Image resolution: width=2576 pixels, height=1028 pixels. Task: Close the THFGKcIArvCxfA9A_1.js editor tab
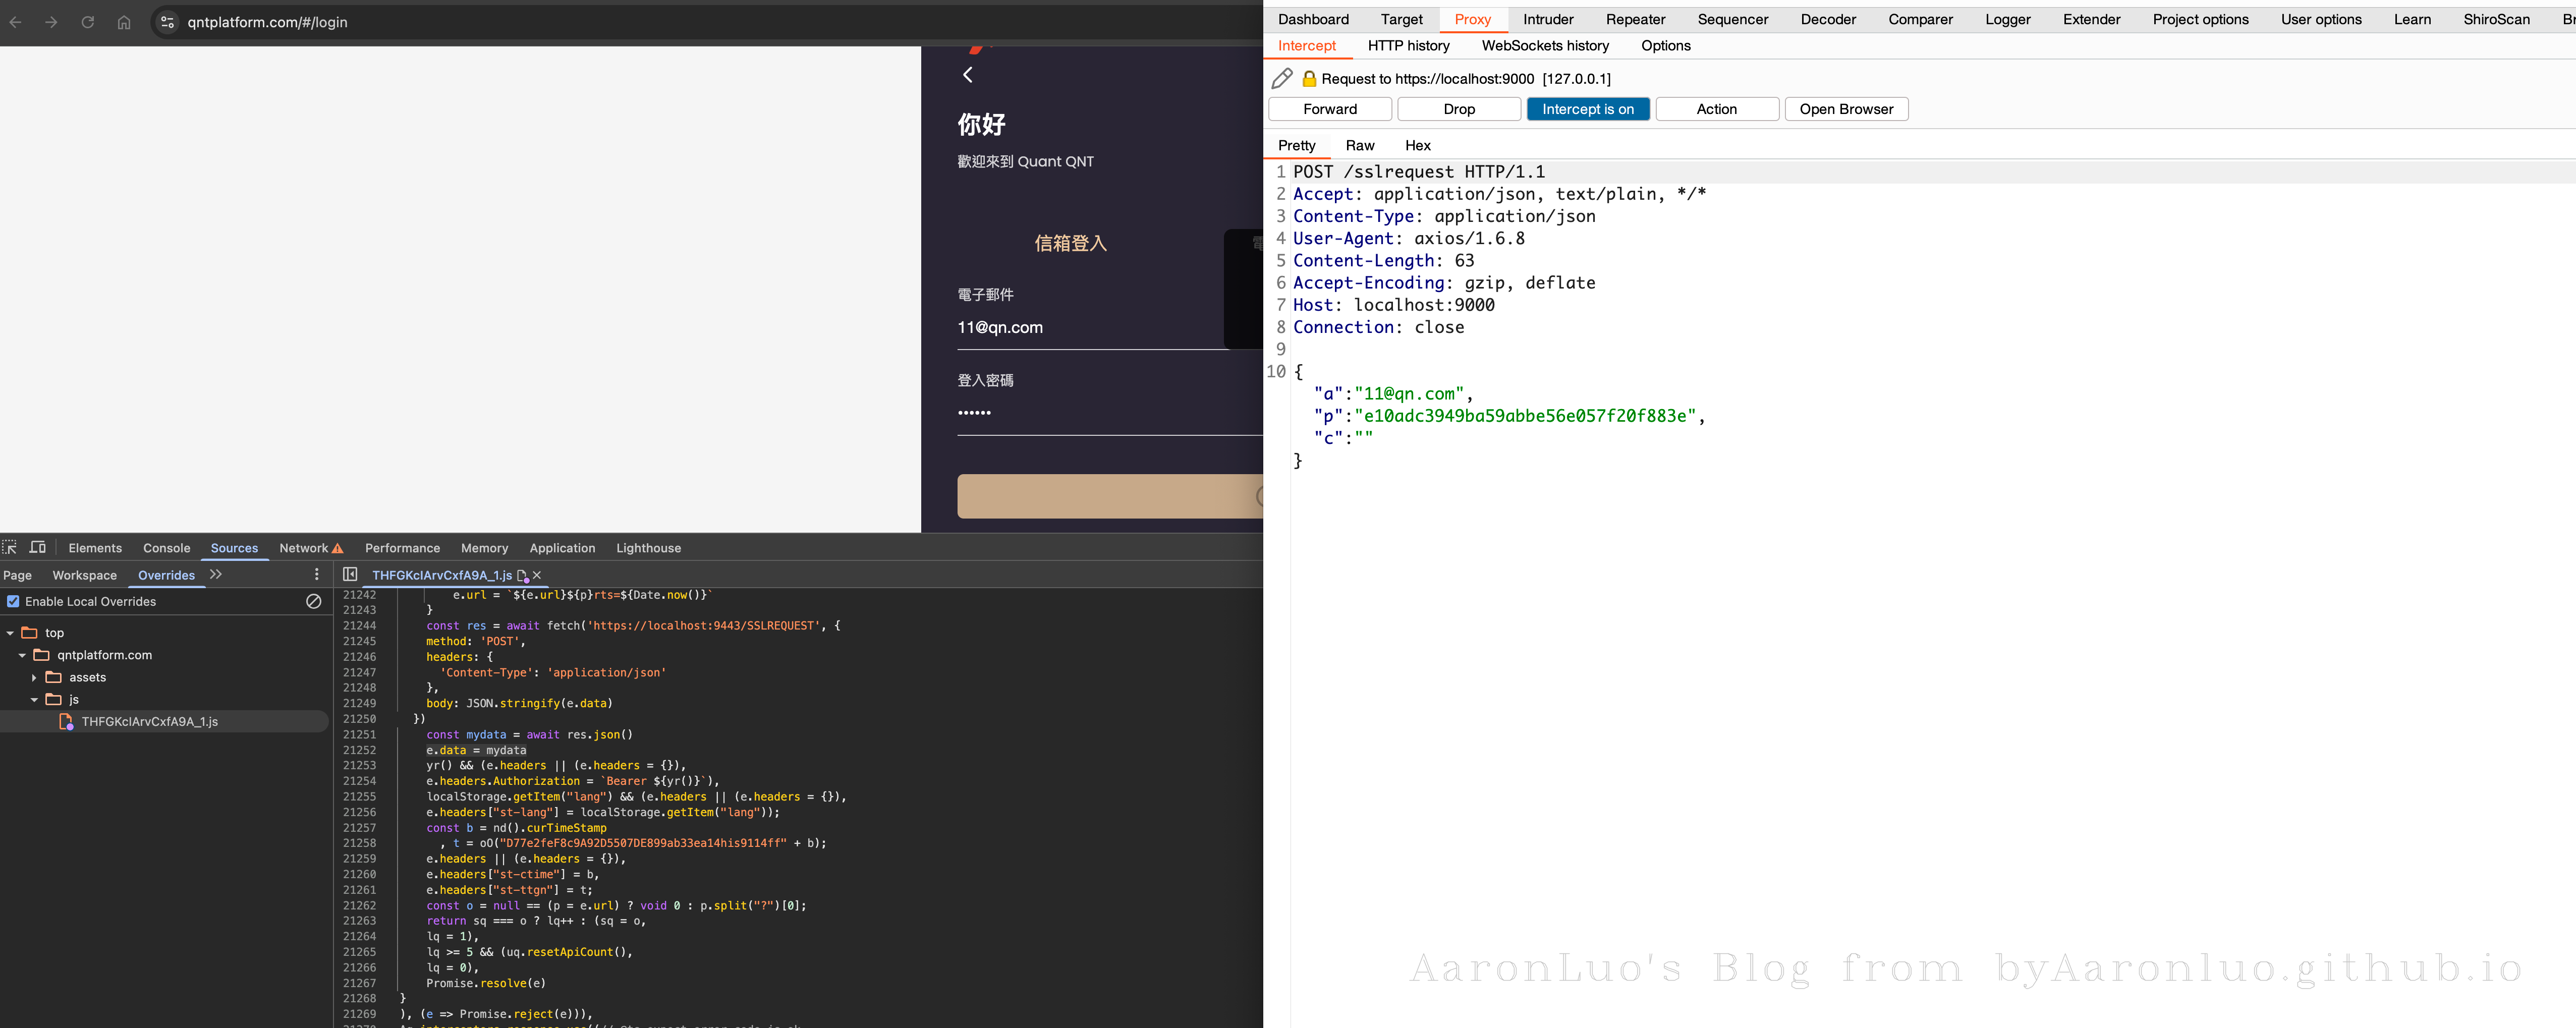537,575
